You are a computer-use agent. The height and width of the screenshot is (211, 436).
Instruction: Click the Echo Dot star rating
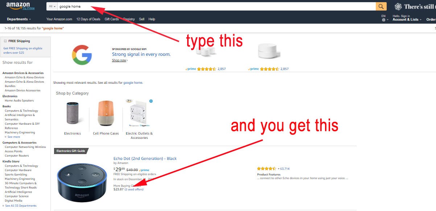(267, 169)
